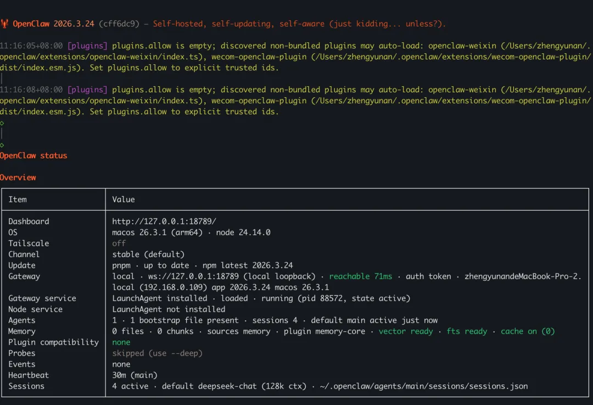This screenshot has height=405, width=593.
Task: Click the commit hash (cff6dc9)
Action: click(x=119, y=24)
